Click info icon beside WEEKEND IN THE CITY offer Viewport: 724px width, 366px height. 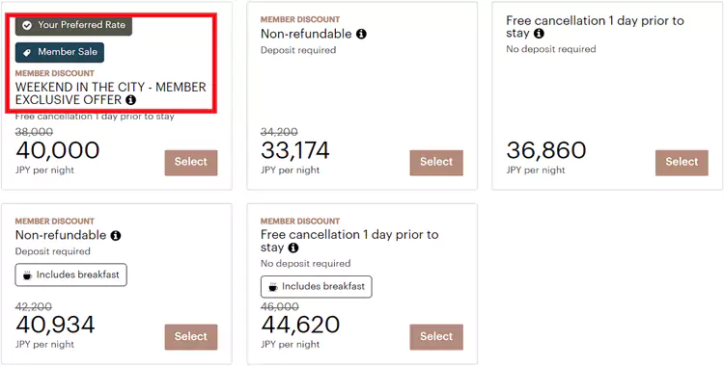(x=130, y=99)
